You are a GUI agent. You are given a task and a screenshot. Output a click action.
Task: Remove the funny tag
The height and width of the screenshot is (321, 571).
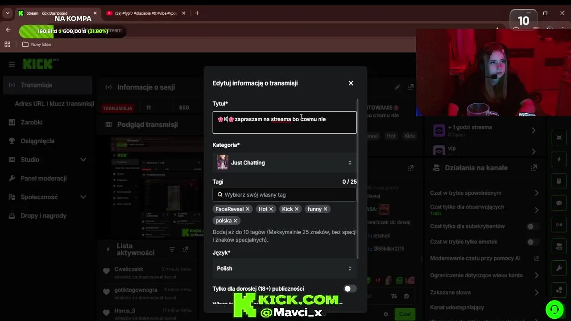click(x=325, y=209)
